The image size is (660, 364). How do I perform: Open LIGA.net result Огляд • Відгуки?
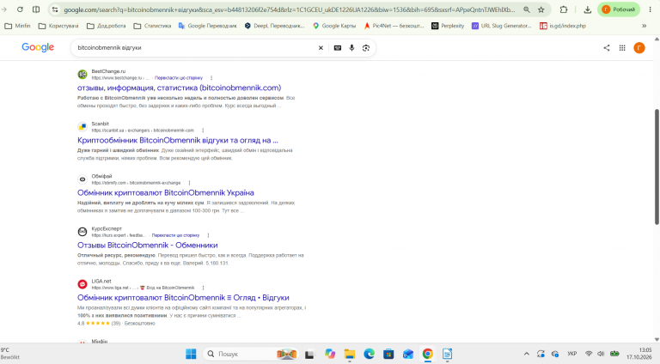[x=183, y=298]
